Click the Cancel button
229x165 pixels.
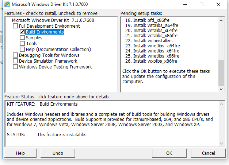pos(208,153)
